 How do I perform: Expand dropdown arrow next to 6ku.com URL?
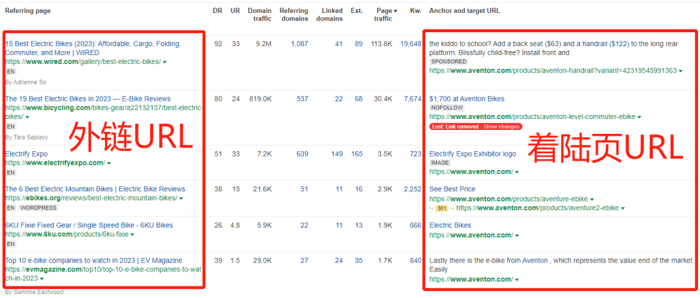pyautogui.click(x=132, y=235)
